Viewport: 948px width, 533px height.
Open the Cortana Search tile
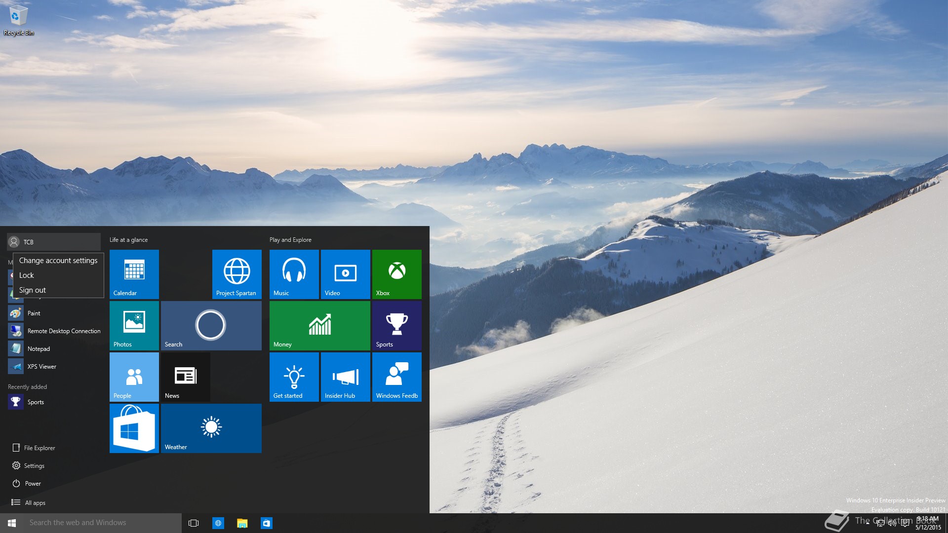pyautogui.click(x=211, y=325)
